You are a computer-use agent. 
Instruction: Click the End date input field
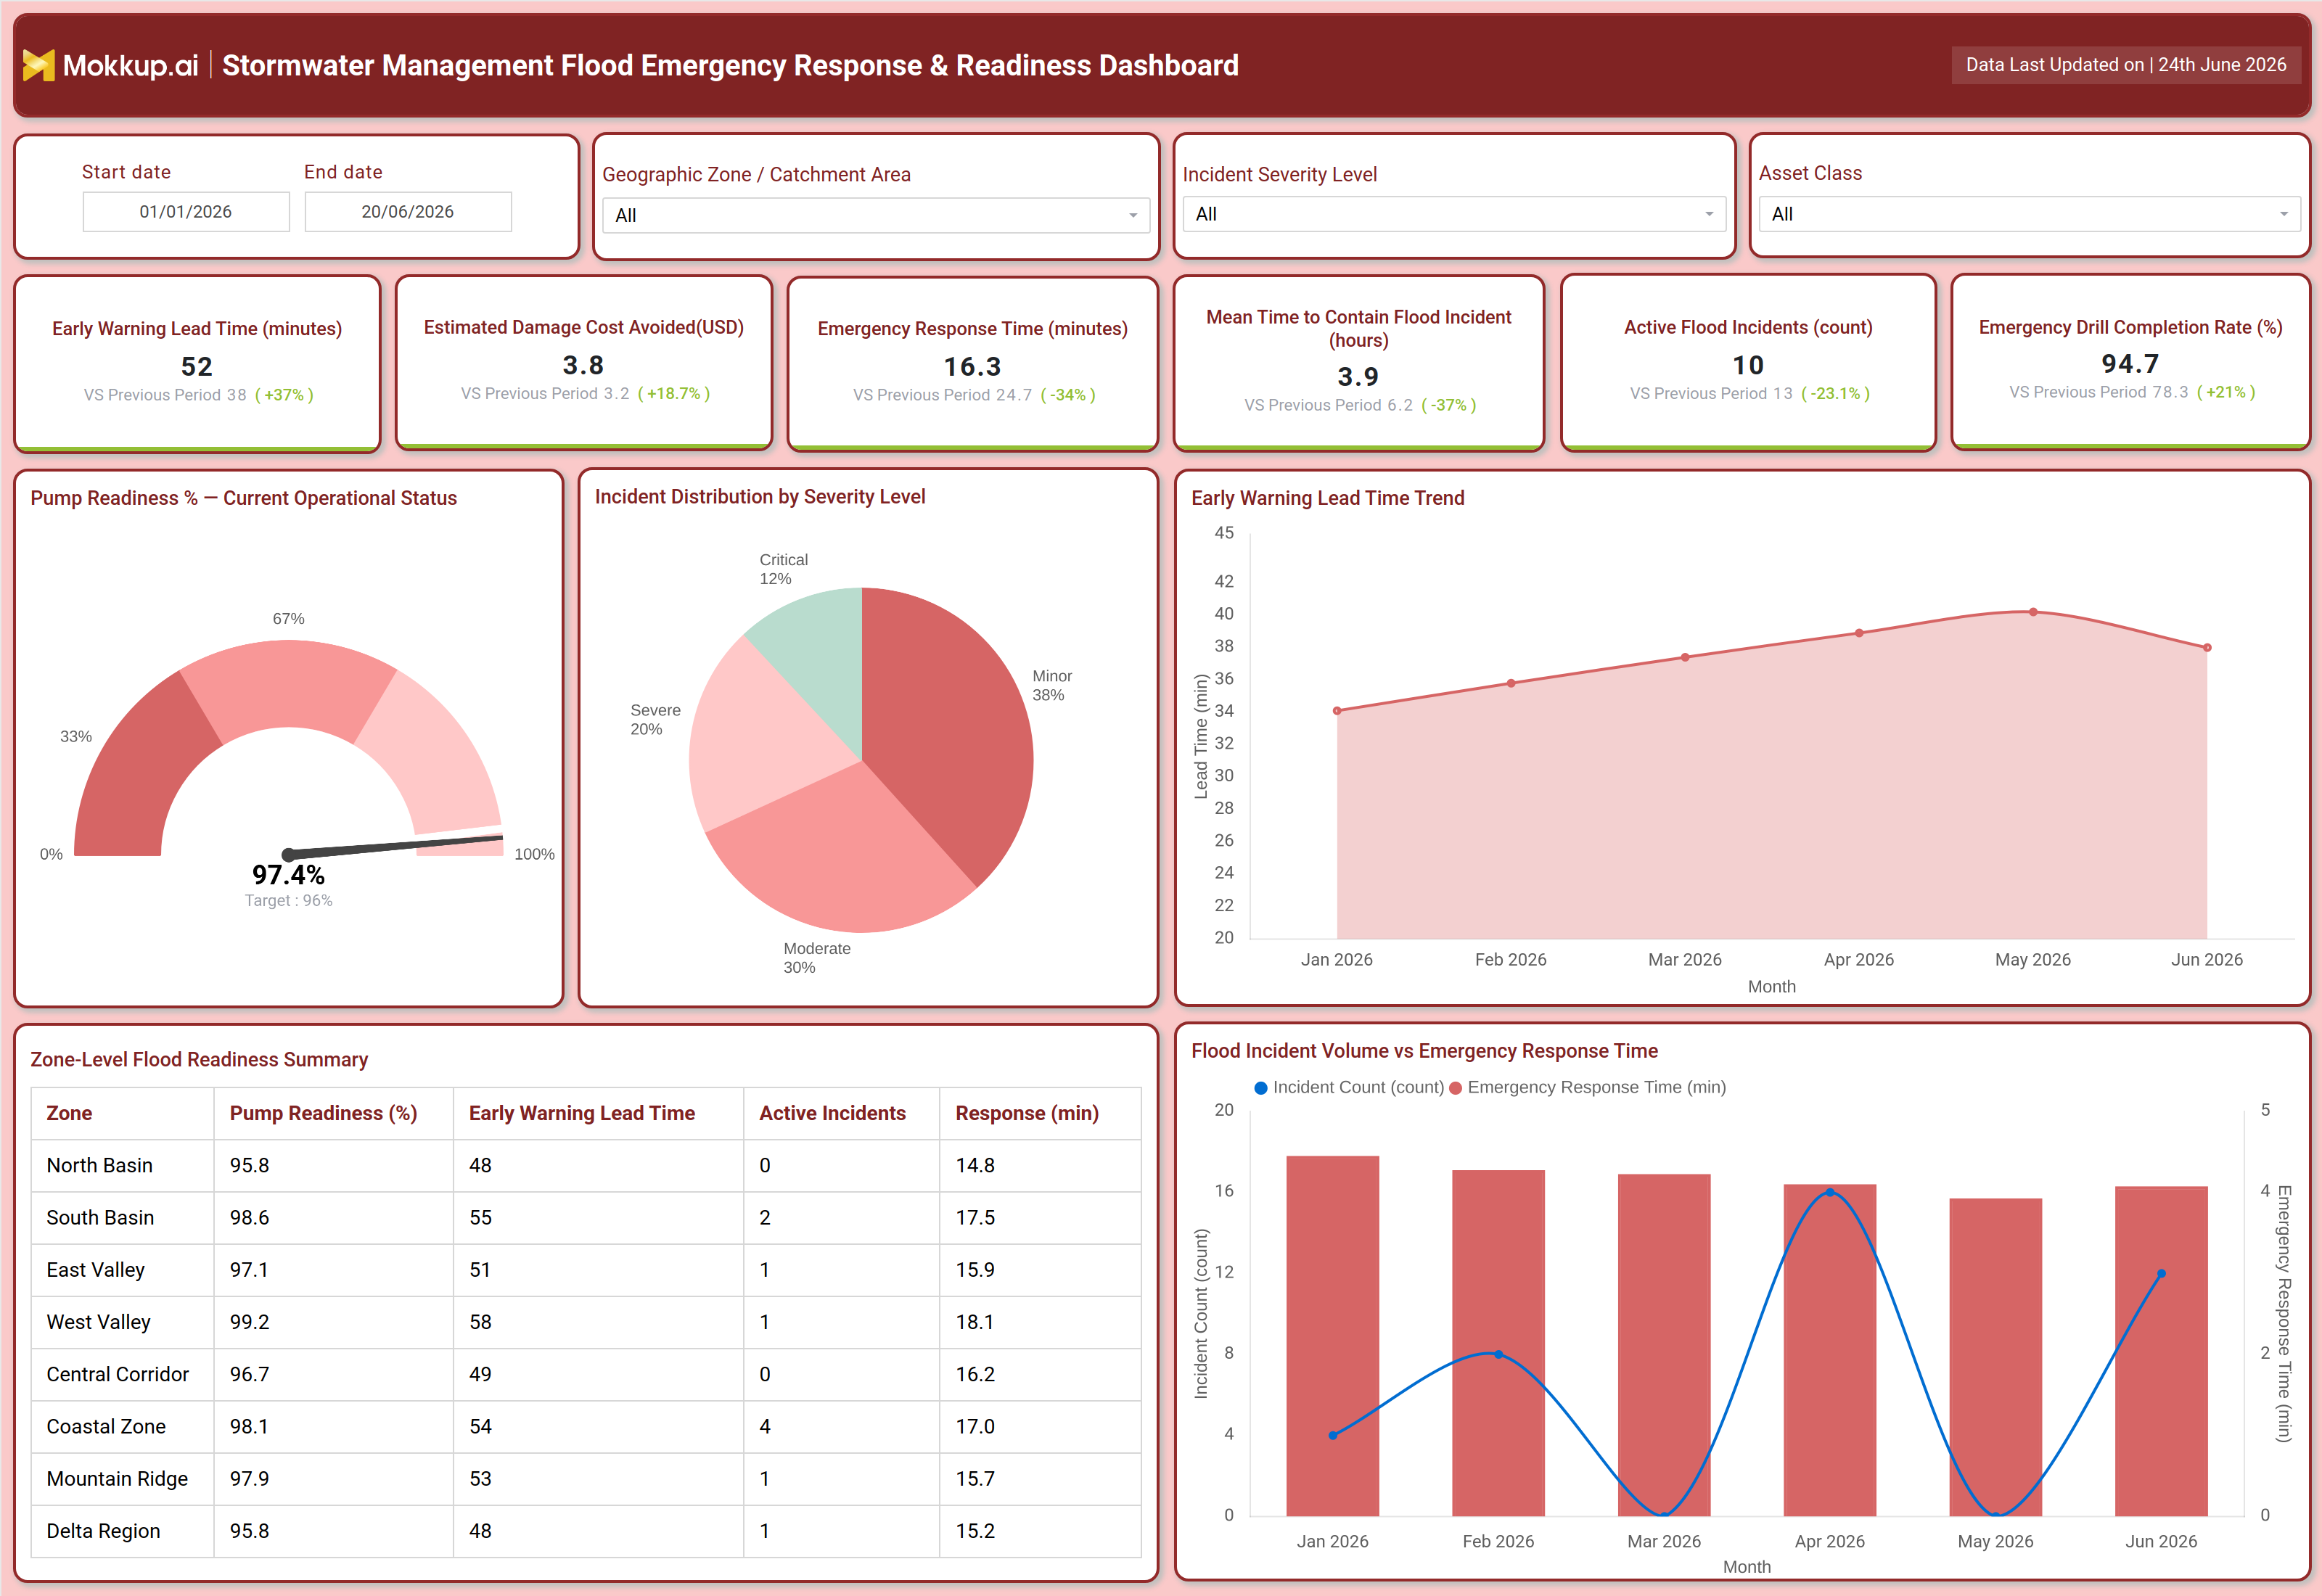(x=408, y=212)
